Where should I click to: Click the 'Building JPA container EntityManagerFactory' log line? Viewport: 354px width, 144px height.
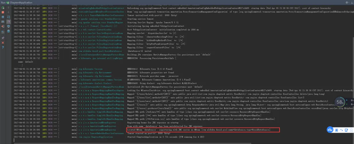(x=169, y=55)
